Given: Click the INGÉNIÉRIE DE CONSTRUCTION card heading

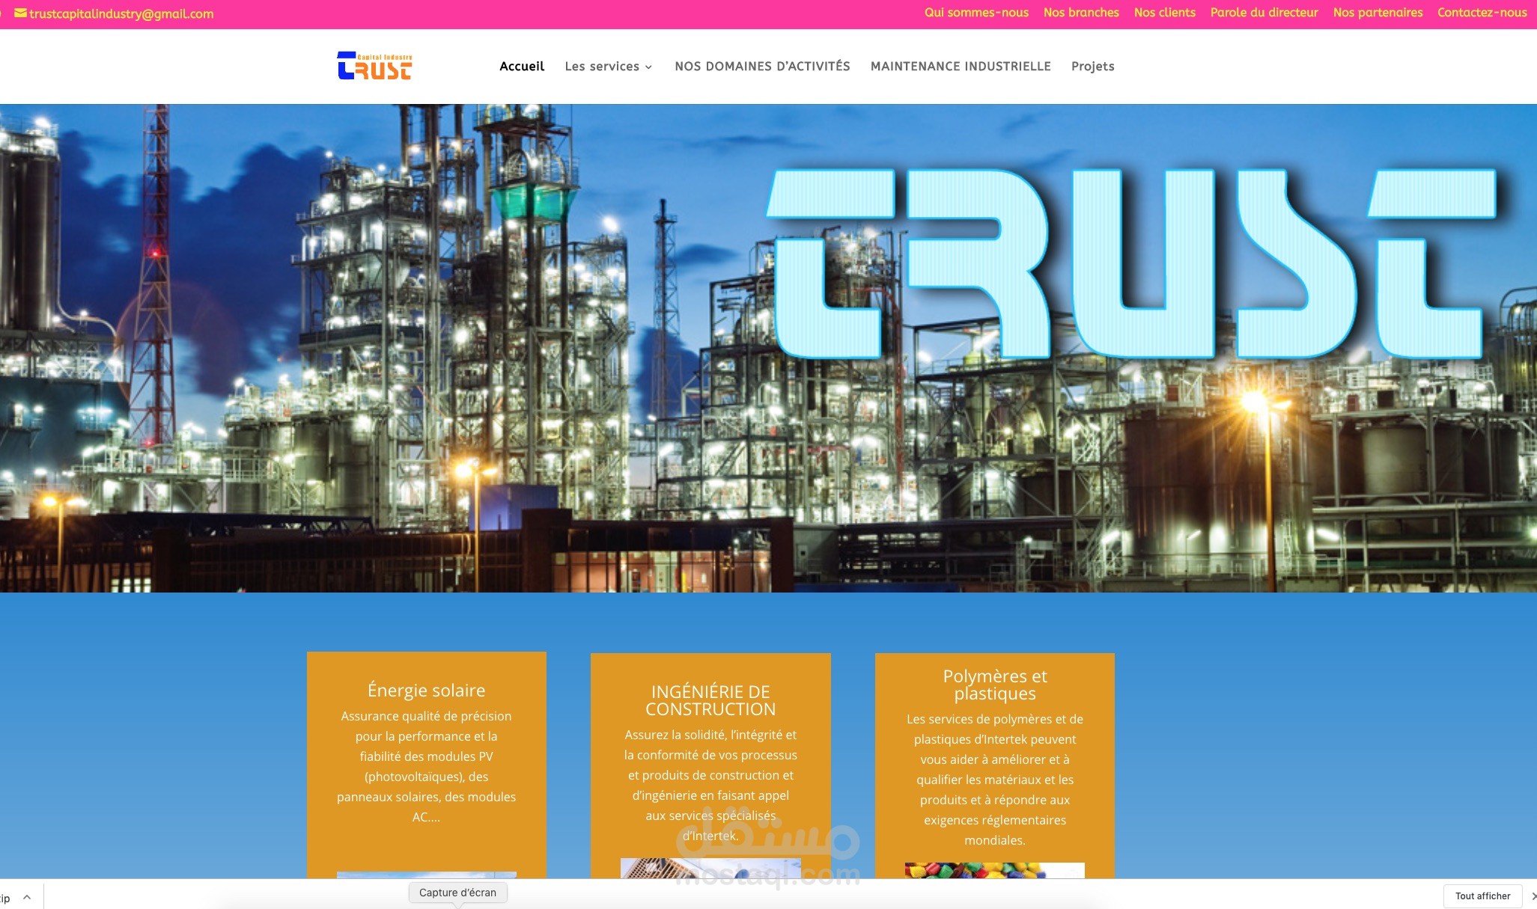Looking at the screenshot, I should coord(710,700).
